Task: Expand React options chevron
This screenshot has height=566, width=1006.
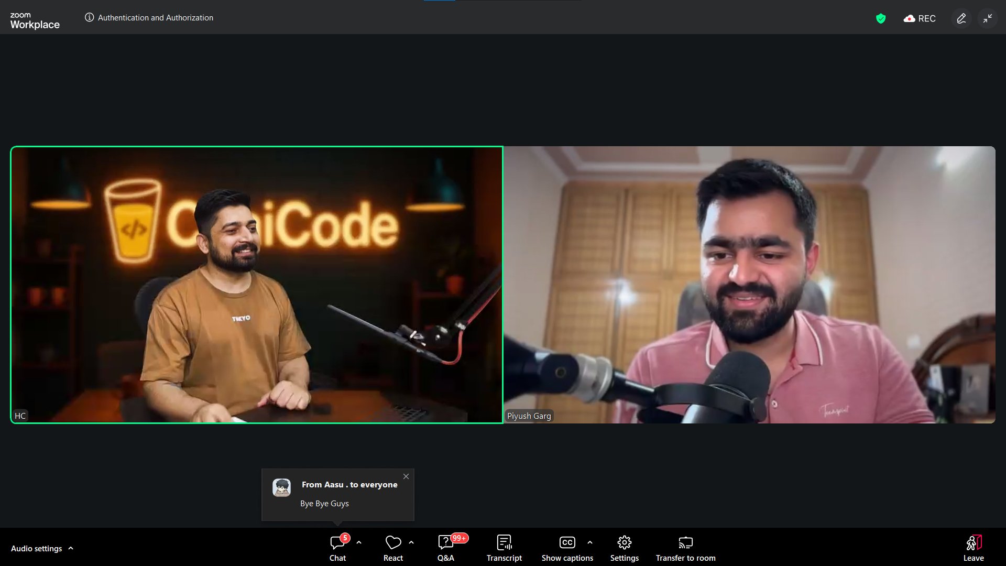Action: pyautogui.click(x=411, y=543)
